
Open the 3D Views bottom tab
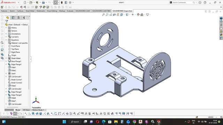click(x=26, y=110)
